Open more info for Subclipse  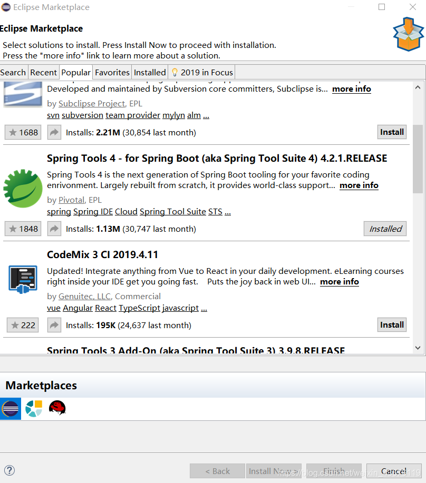352,89
